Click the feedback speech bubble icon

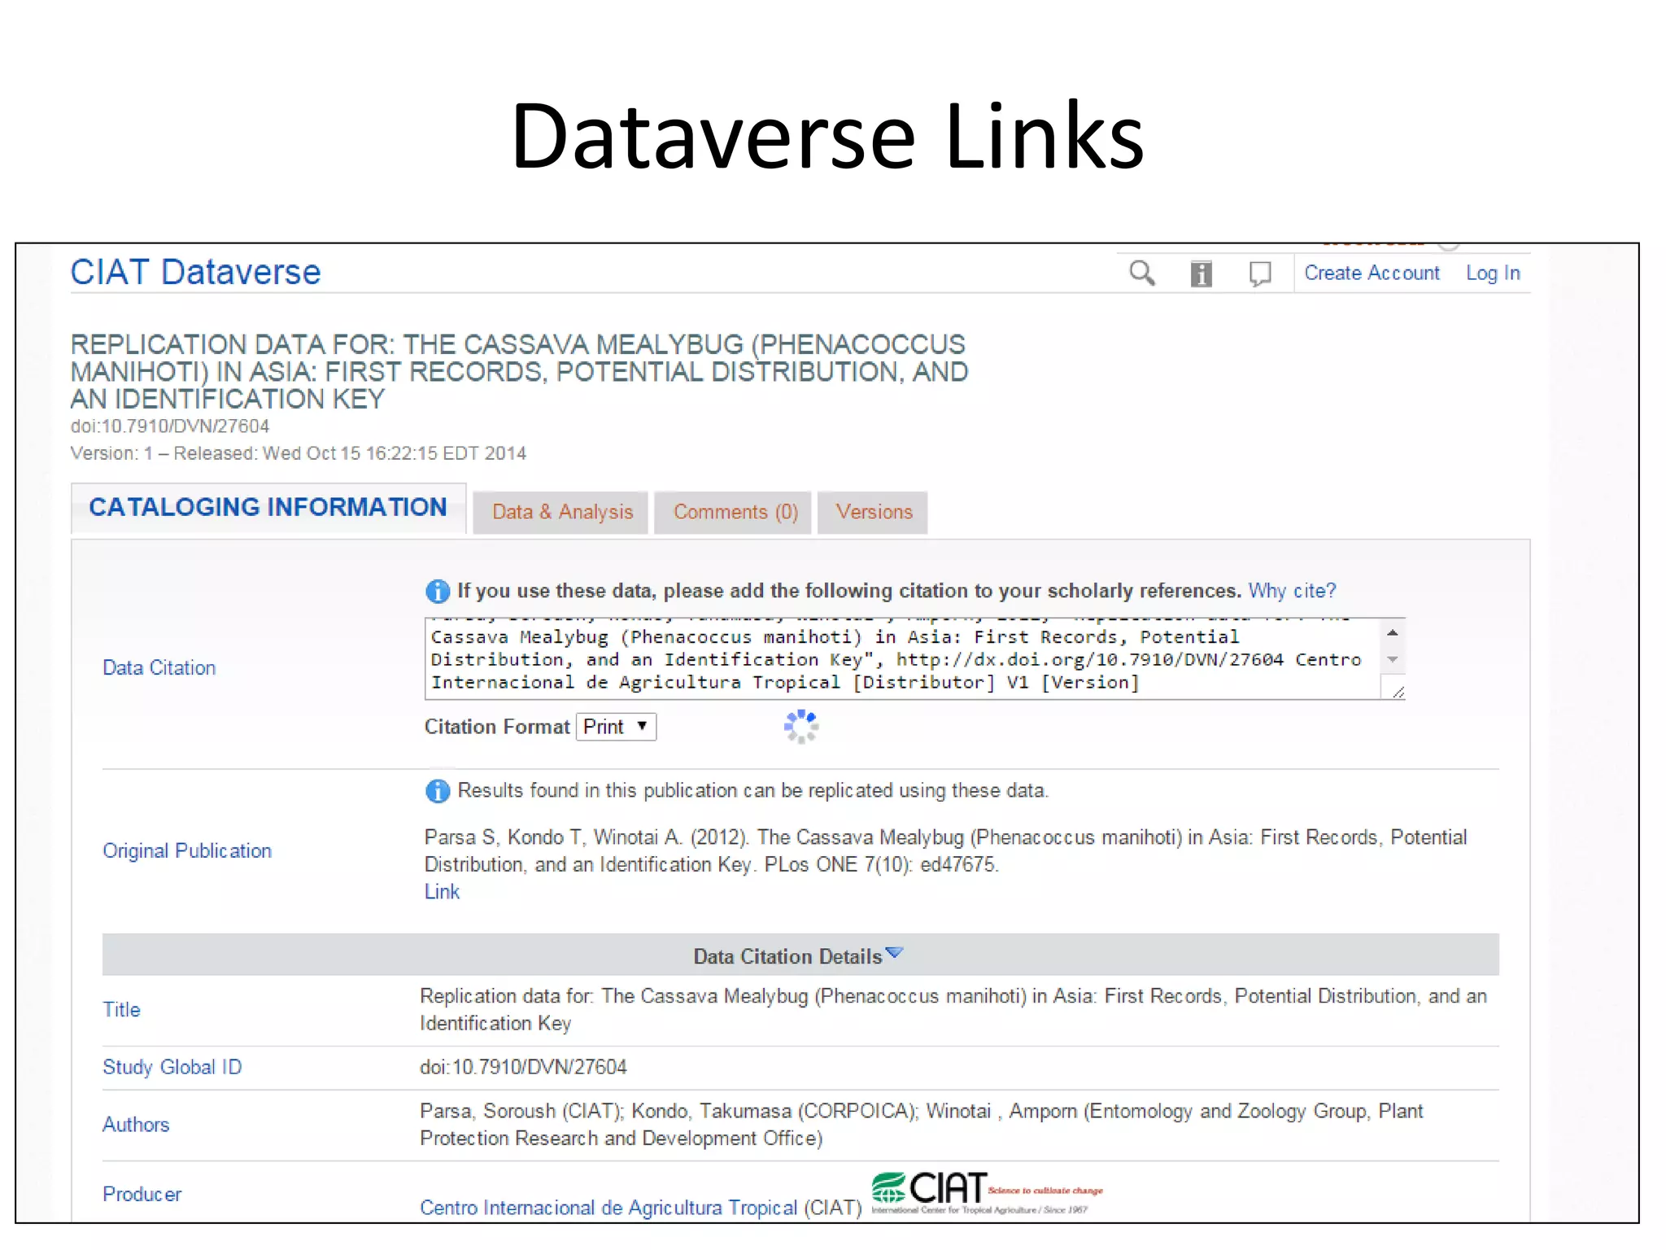[1260, 274]
